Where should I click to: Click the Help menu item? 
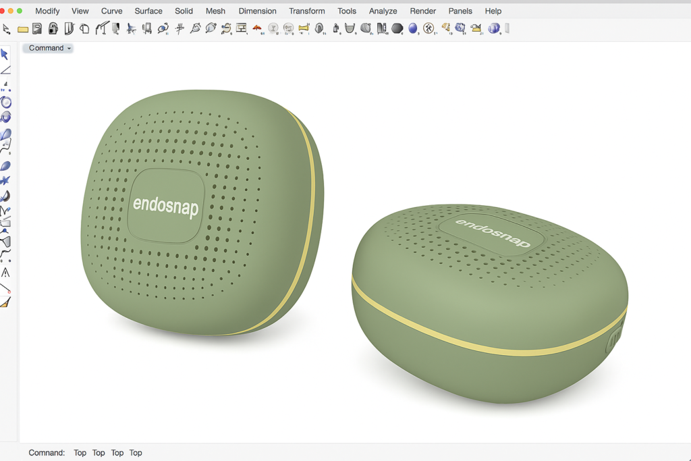(x=493, y=11)
